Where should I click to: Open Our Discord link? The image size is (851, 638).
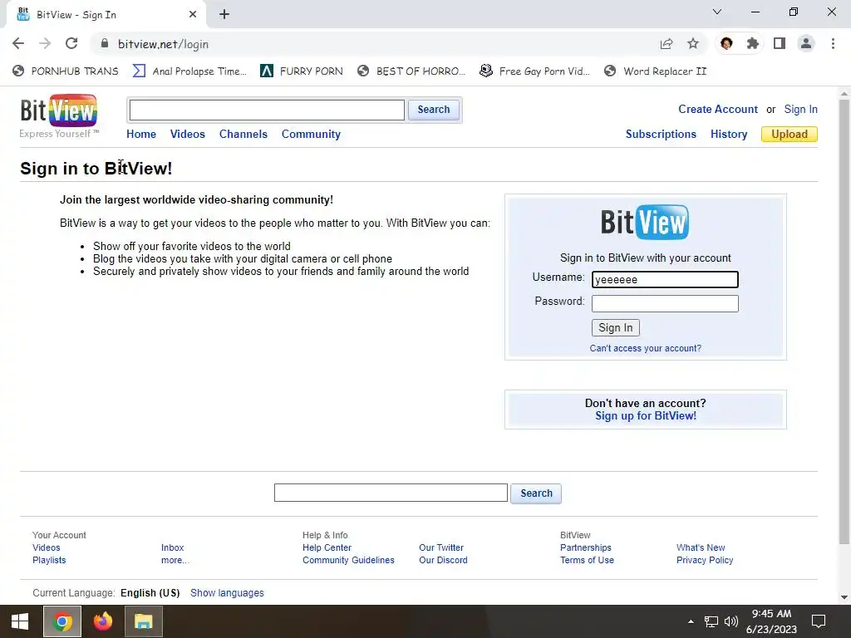(x=443, y=560)
